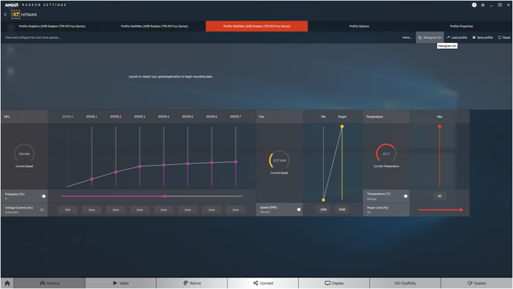Switch to Connect section

tap(263, 283)
